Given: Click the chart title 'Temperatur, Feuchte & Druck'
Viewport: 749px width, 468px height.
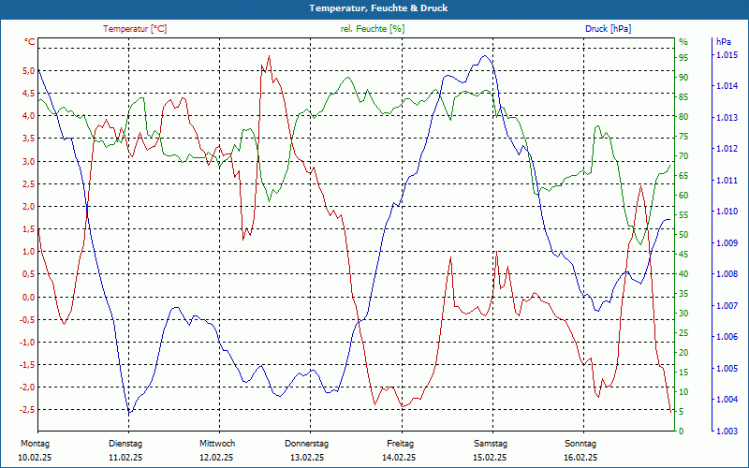Looking at the screenshot, I should coord(378,8).
